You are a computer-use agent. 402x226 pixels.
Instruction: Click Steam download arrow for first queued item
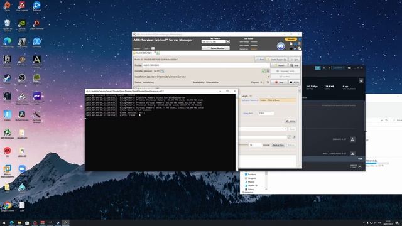click(352, 139)
